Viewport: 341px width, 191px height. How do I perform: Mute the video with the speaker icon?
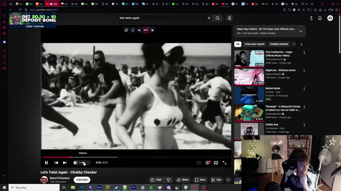pos(75,163)
